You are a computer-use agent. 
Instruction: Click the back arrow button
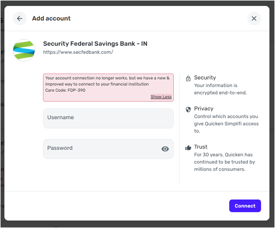click(20, 19)
